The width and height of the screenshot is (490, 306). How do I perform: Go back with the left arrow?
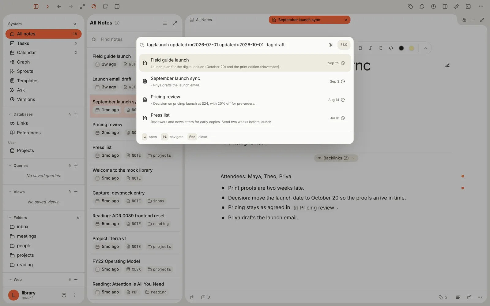[x=59, y=6]
